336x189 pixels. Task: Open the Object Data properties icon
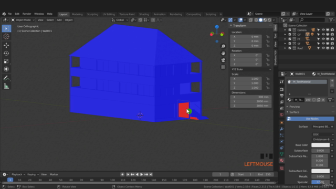281,154
